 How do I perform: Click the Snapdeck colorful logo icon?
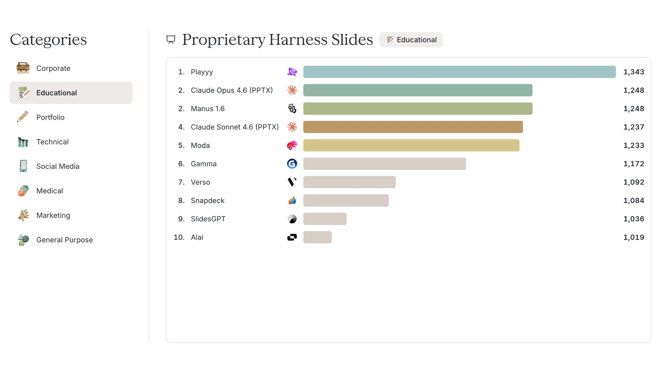pos(292,200)
